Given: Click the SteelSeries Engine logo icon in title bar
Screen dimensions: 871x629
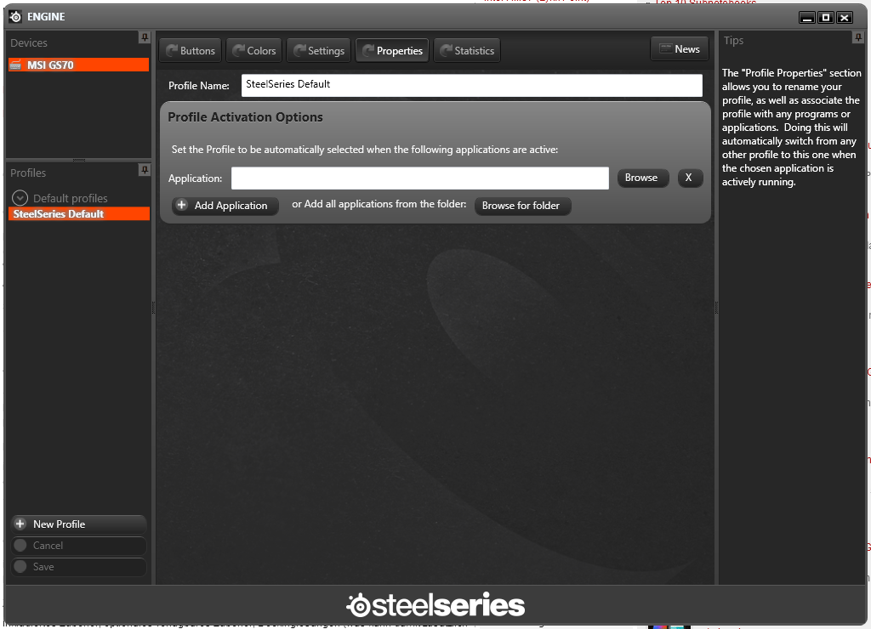Looking at the screenshot, I should click(x=15, y=17).
